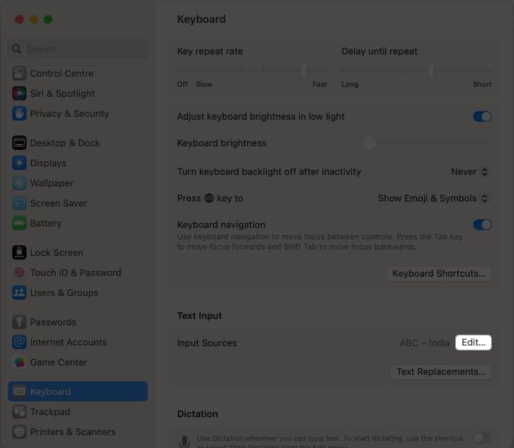514x448 pixels.
Task: Go to Siri & Spotlight settings
Action: pos(62,93)
